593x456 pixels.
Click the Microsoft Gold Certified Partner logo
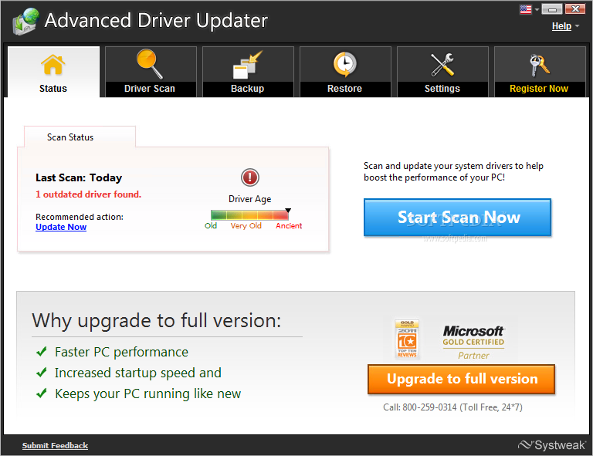(x=473, y=342)
